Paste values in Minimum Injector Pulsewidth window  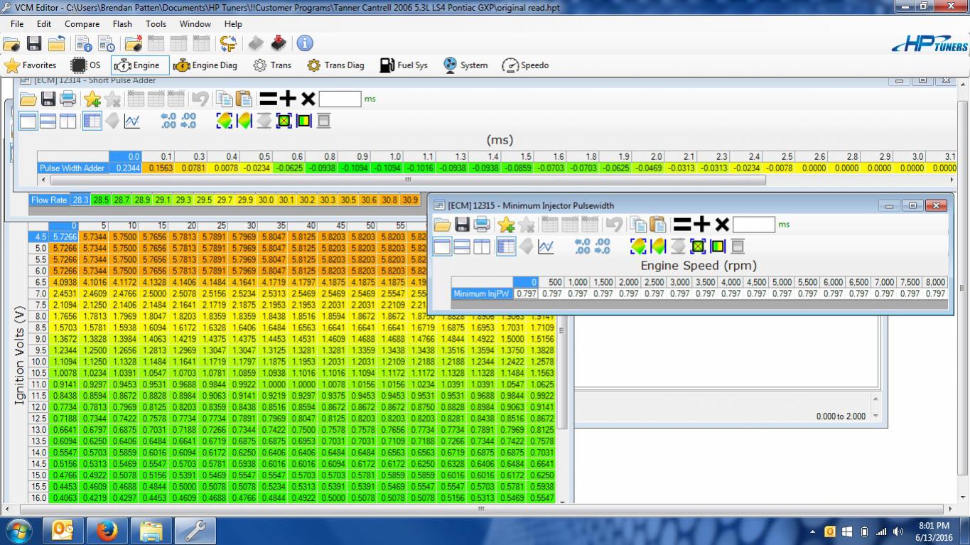658,225
